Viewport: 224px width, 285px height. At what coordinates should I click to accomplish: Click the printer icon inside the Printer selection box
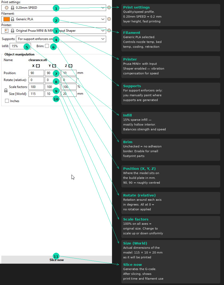point(6,30)
